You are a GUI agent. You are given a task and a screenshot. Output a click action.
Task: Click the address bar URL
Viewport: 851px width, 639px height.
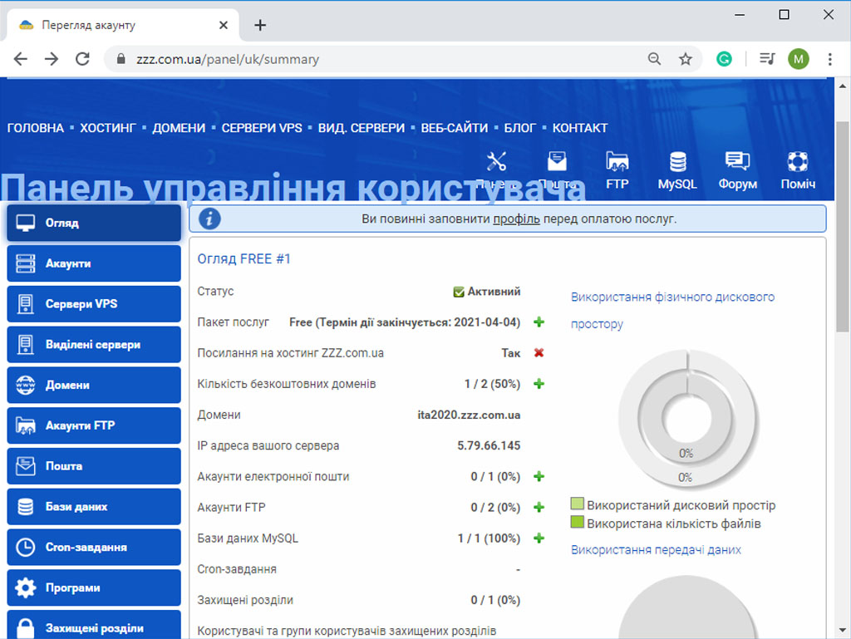tap(228, 59)
